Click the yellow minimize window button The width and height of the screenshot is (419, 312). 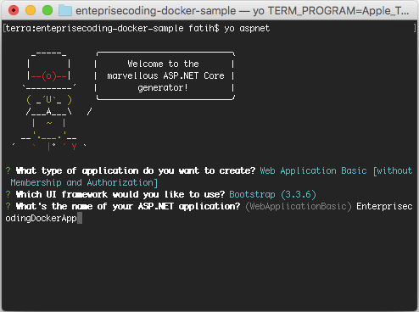31,10
